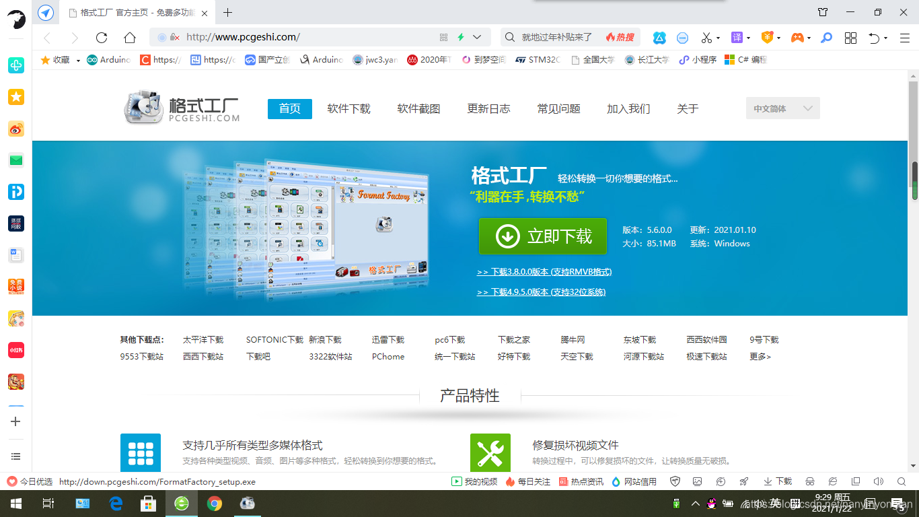Expand the orange shield wallet dropdown arrow
This screenshot has width=919, height=517.
778,38
